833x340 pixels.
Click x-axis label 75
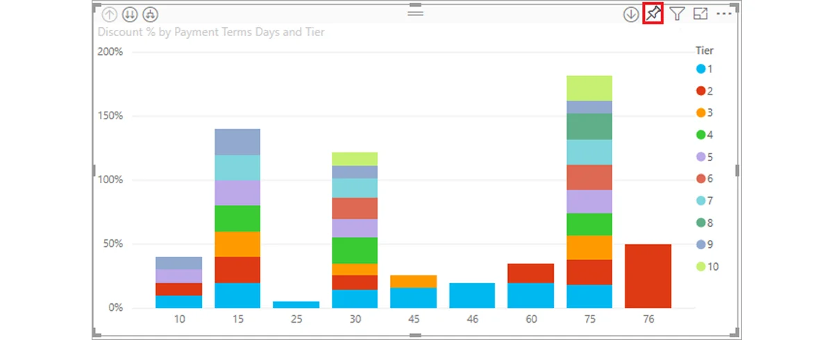tap(589, 321)
